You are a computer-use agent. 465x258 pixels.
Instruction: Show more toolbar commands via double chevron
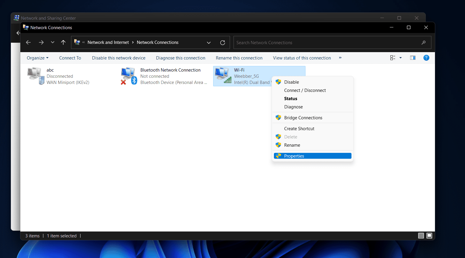(340, 58)
